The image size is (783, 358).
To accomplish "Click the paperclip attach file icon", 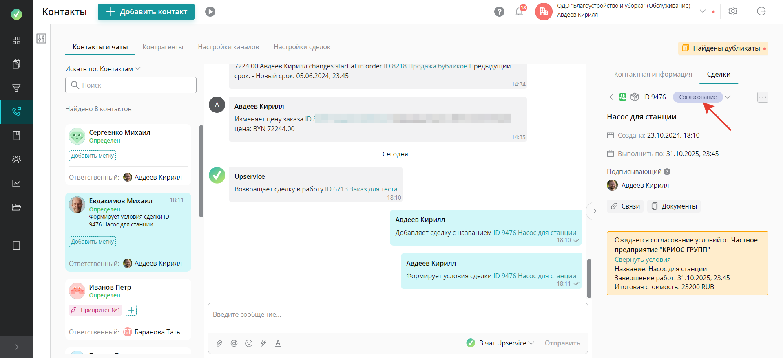I will coord(219,343).
